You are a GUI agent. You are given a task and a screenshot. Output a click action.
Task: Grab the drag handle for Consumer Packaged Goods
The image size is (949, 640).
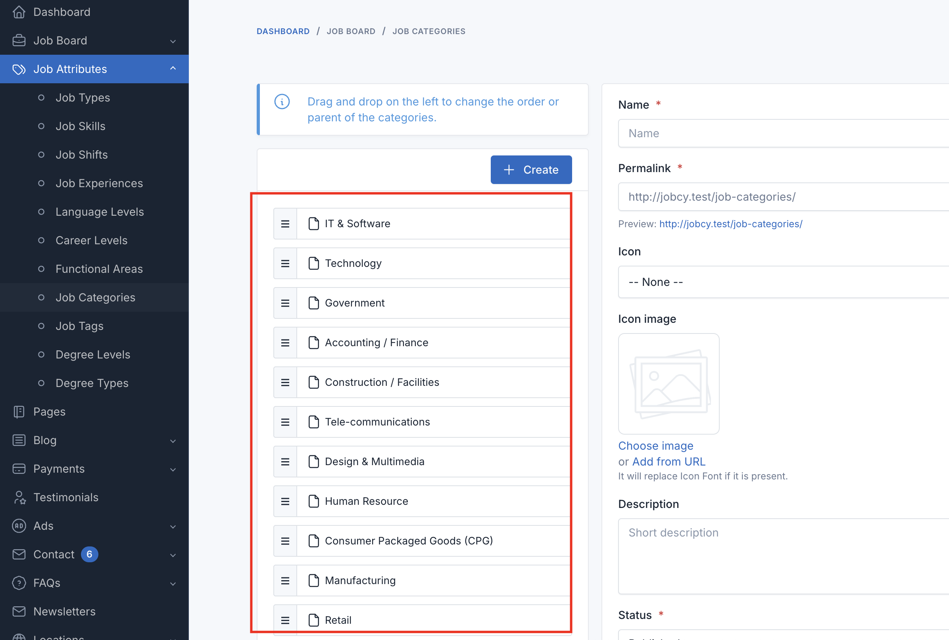tap(285, 540)
